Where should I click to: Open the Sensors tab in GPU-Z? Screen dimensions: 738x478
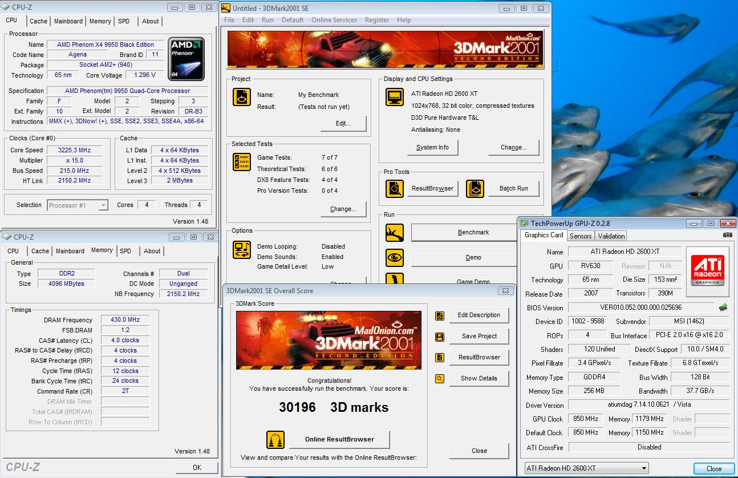[x=581, y=236]
